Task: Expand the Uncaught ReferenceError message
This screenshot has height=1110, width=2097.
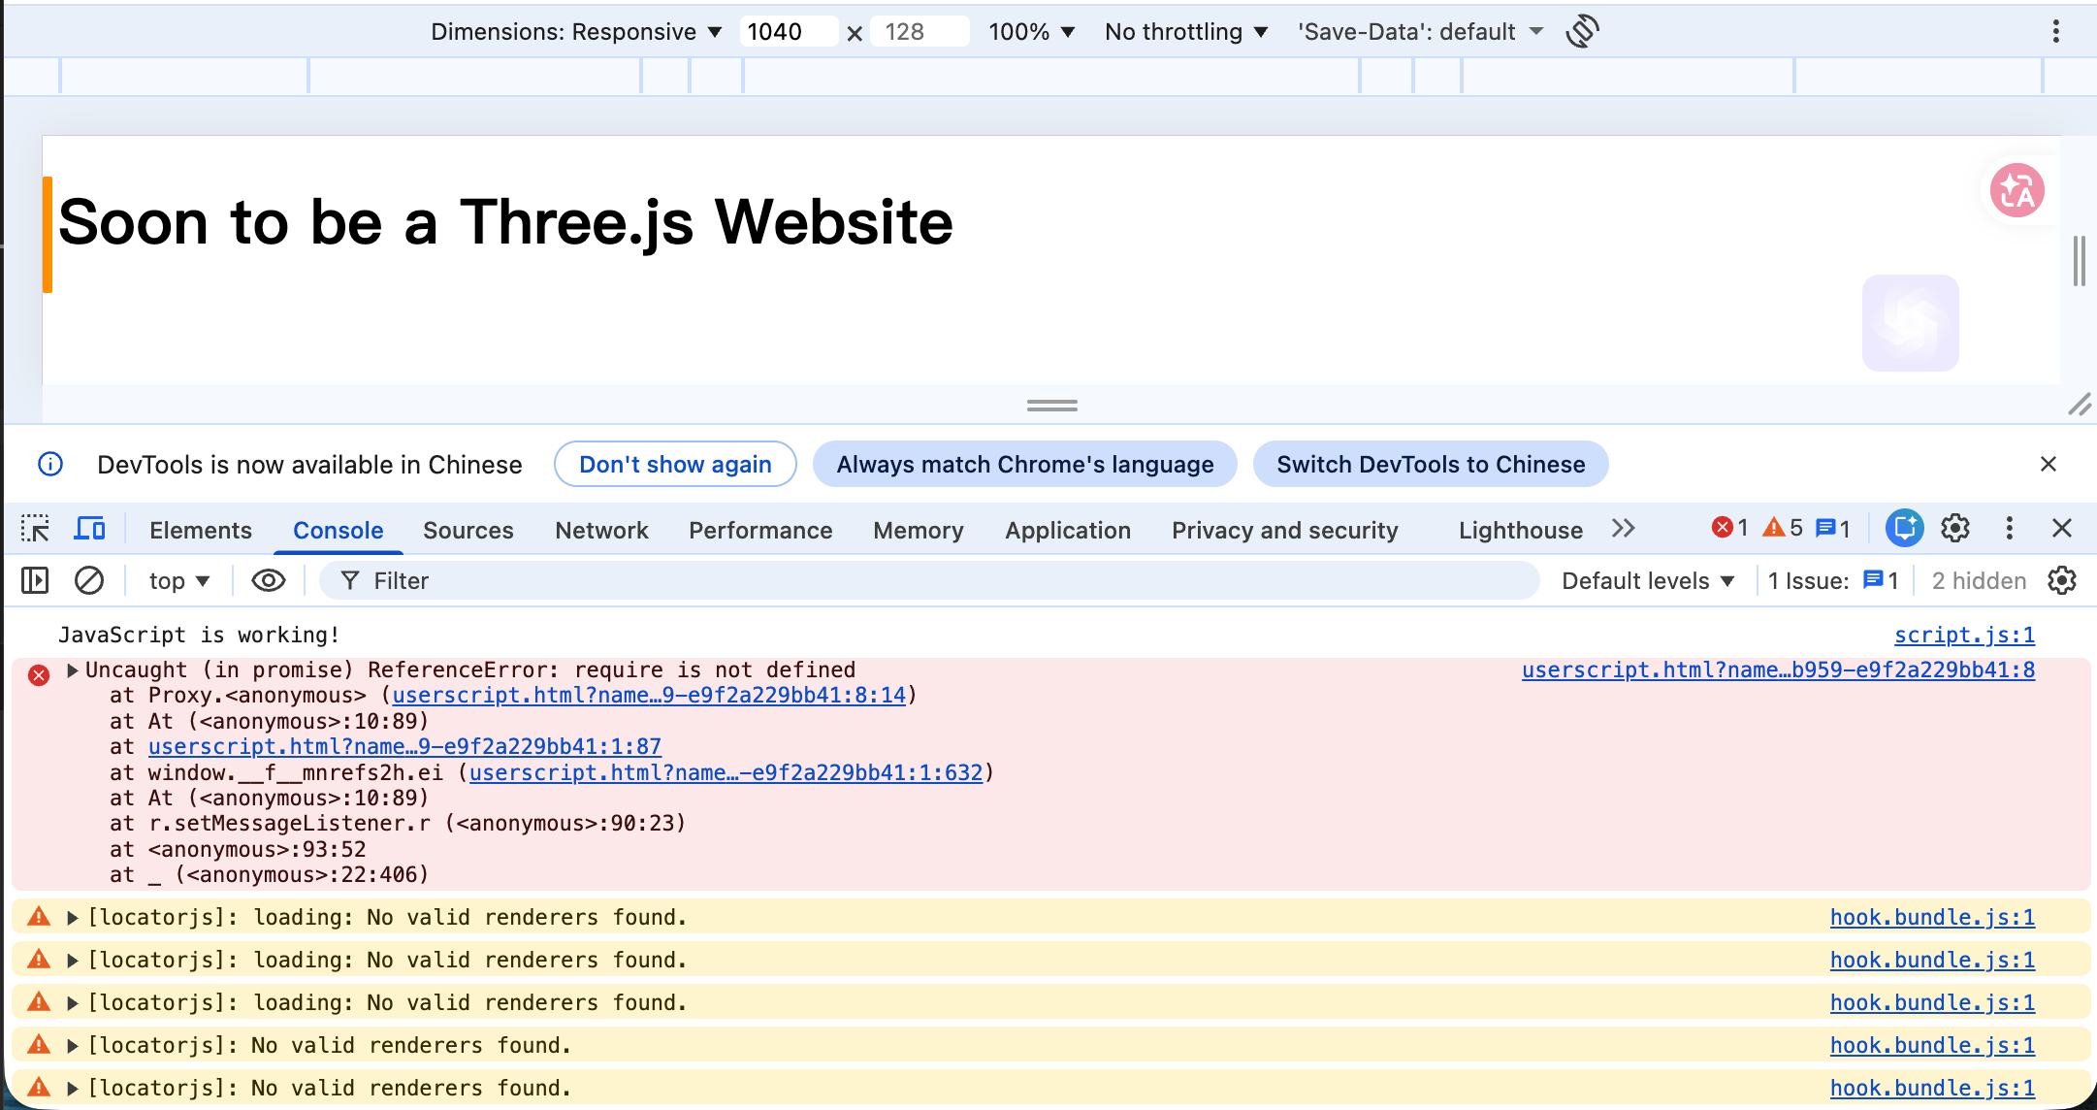Action: pos(73,670)
